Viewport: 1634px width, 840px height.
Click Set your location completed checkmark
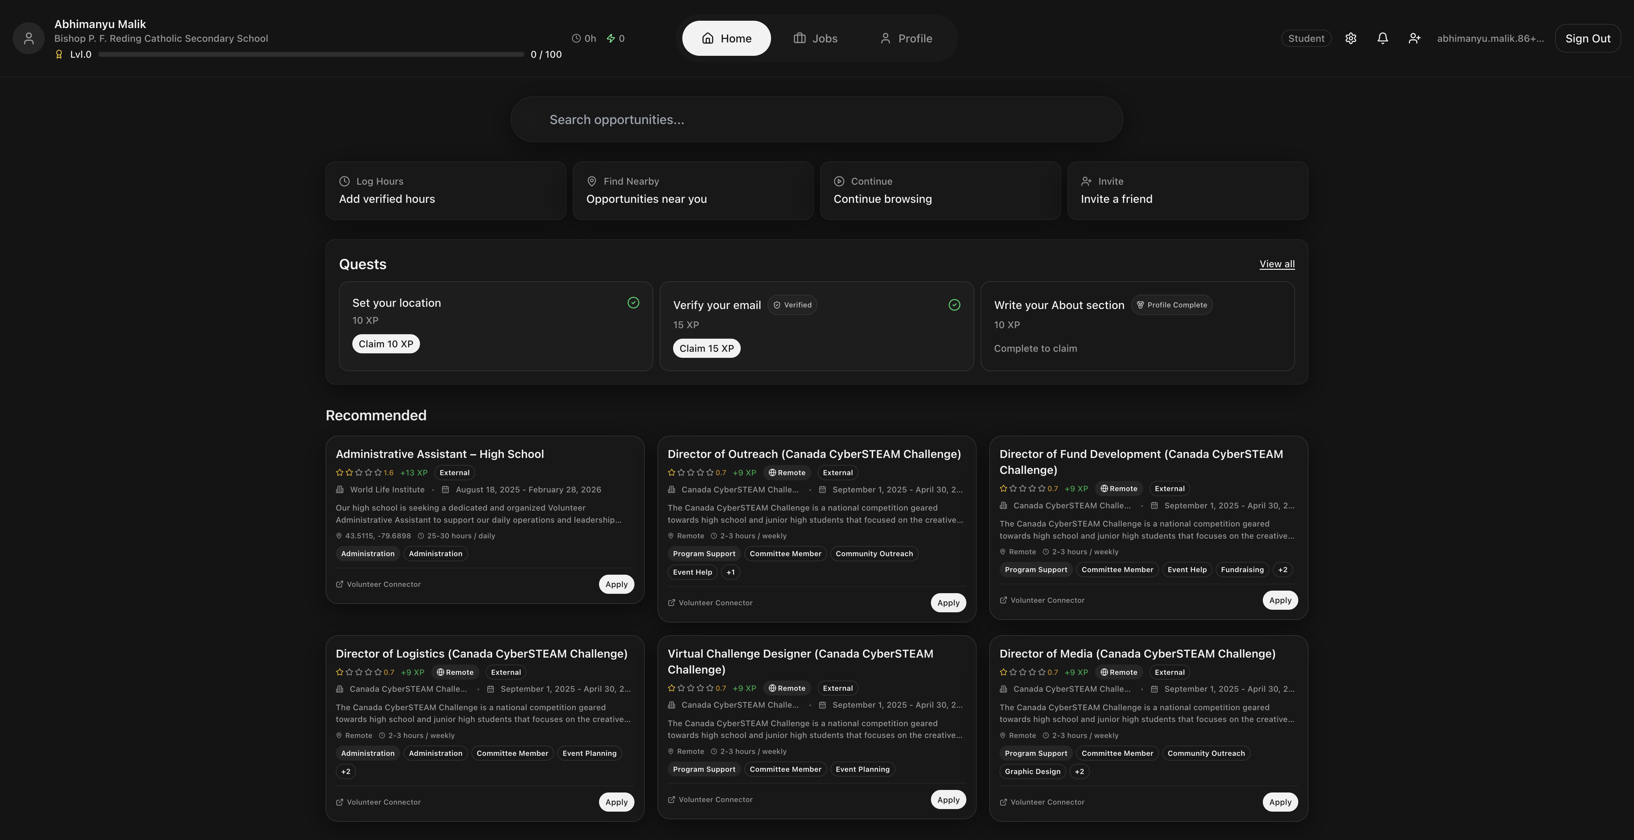coord(633,302)
